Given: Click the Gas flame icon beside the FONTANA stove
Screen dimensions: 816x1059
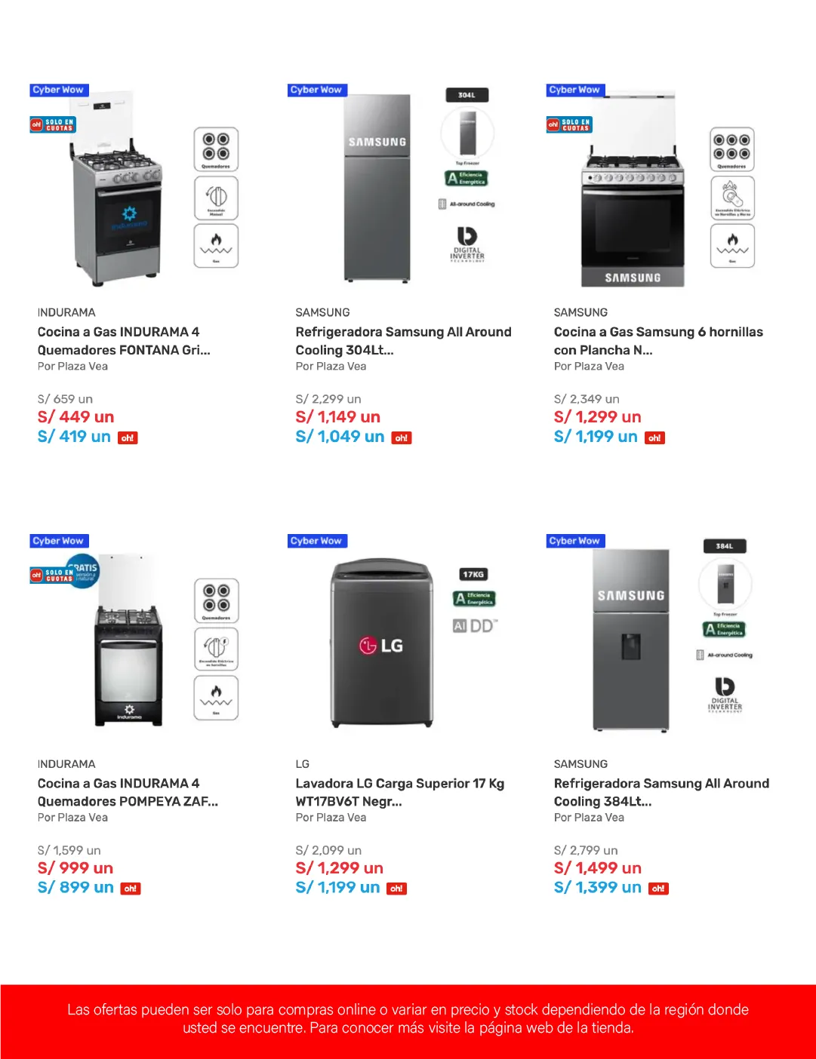Looking at the screenshot, I should pos(216,246).
